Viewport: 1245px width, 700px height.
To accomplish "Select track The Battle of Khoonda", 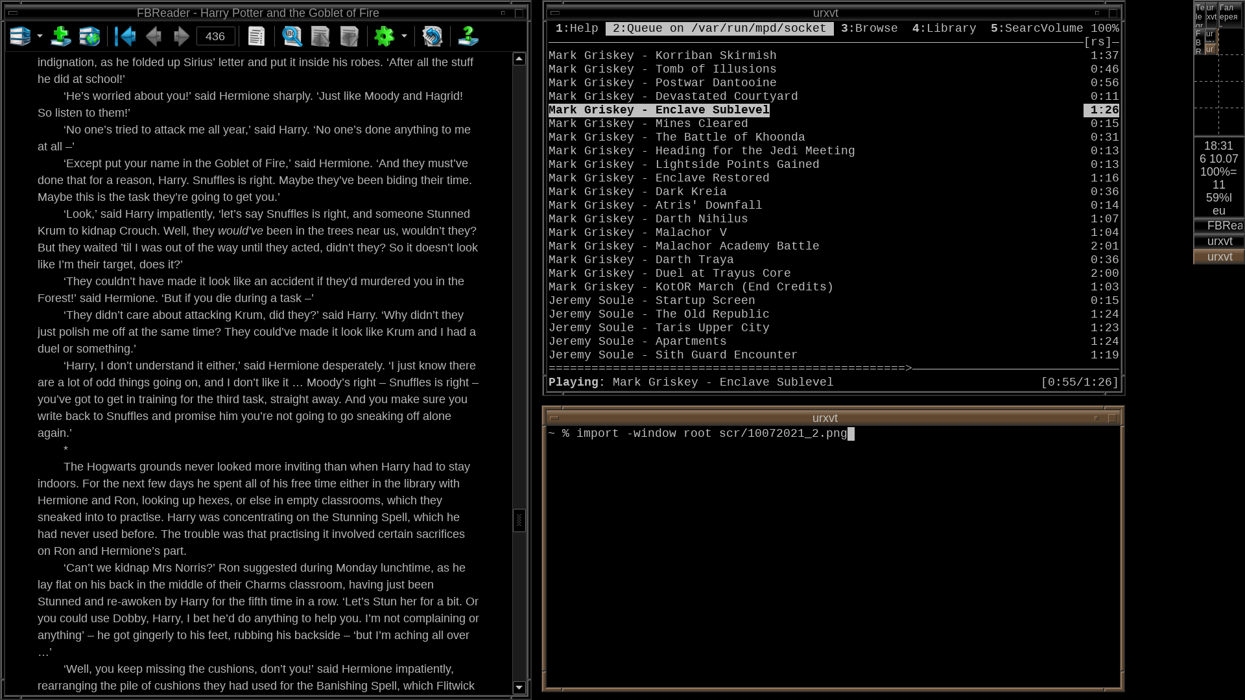I will click(x=834, y=137).
